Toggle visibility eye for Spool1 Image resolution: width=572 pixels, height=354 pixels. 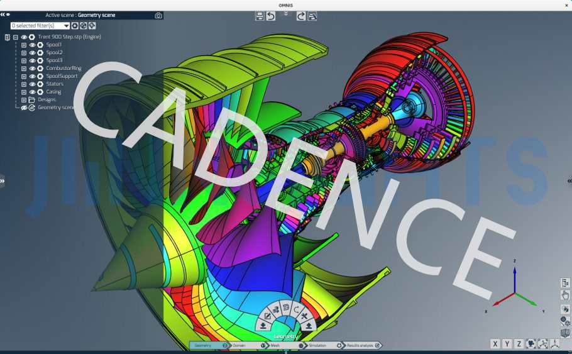[32, 45]
